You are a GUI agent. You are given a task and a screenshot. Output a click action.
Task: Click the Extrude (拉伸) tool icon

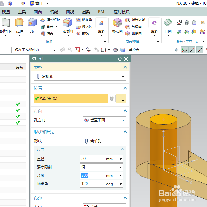coord(20,22)
